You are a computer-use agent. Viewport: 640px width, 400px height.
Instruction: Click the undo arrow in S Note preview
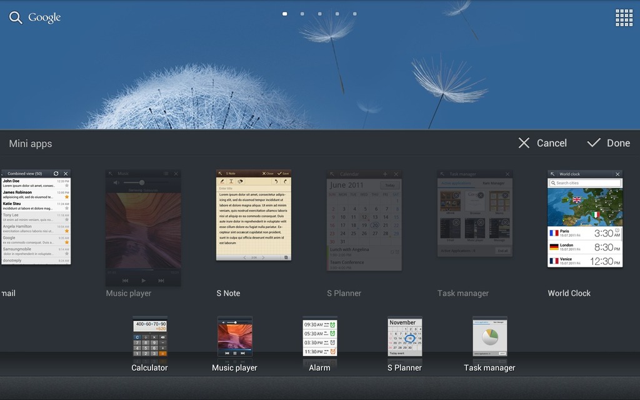[276, 181]
